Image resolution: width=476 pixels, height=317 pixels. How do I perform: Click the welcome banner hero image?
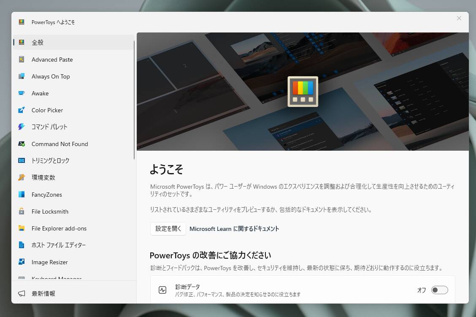[x=303, y=92]
